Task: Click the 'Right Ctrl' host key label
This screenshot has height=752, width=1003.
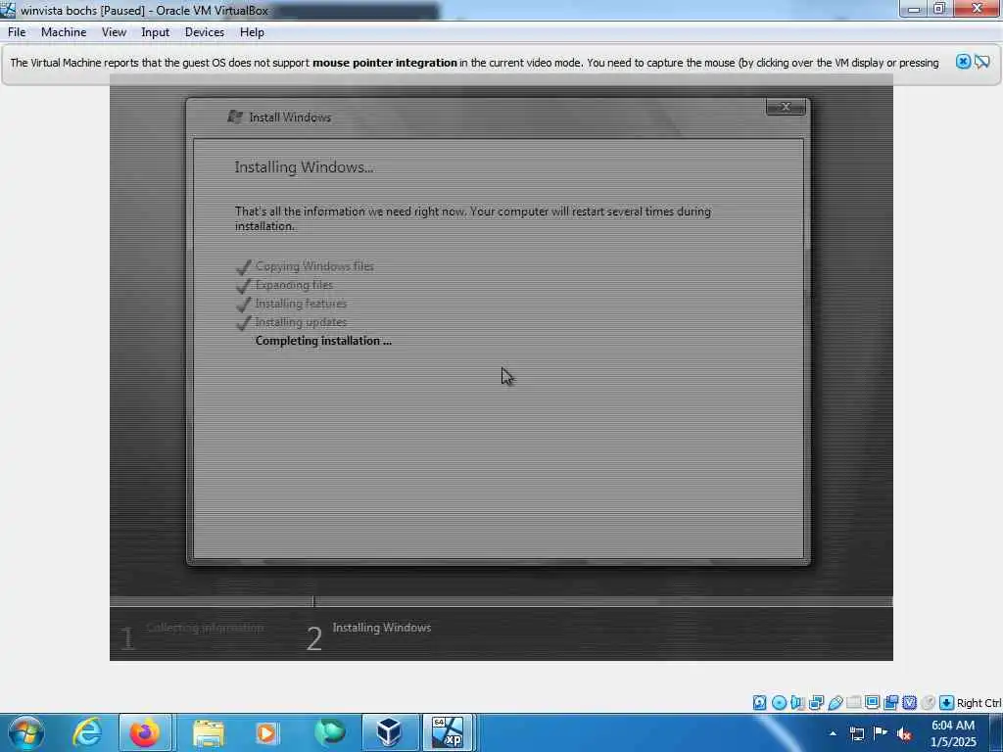Action: (979, 703)
